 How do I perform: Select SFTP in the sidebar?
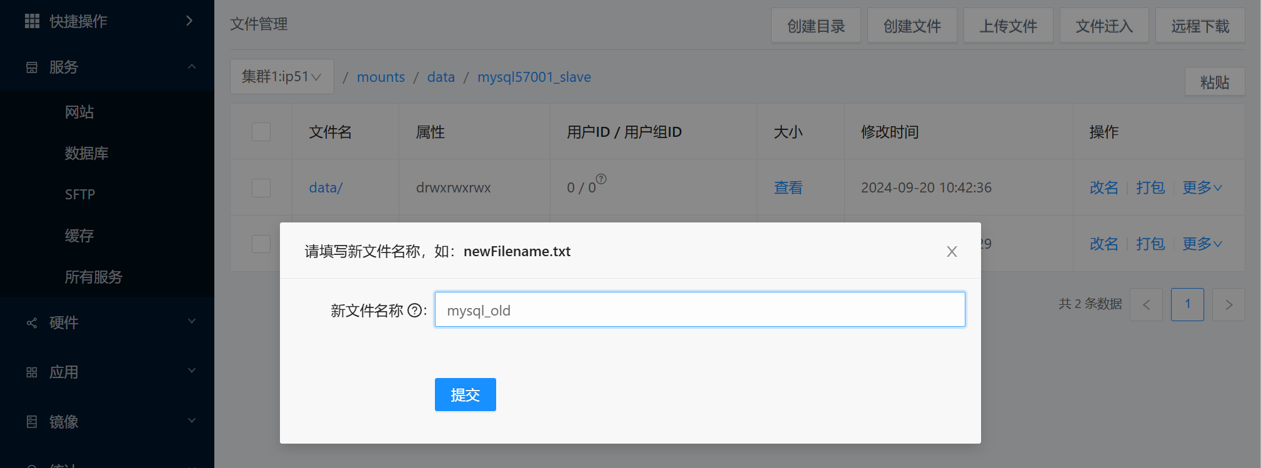80,194
